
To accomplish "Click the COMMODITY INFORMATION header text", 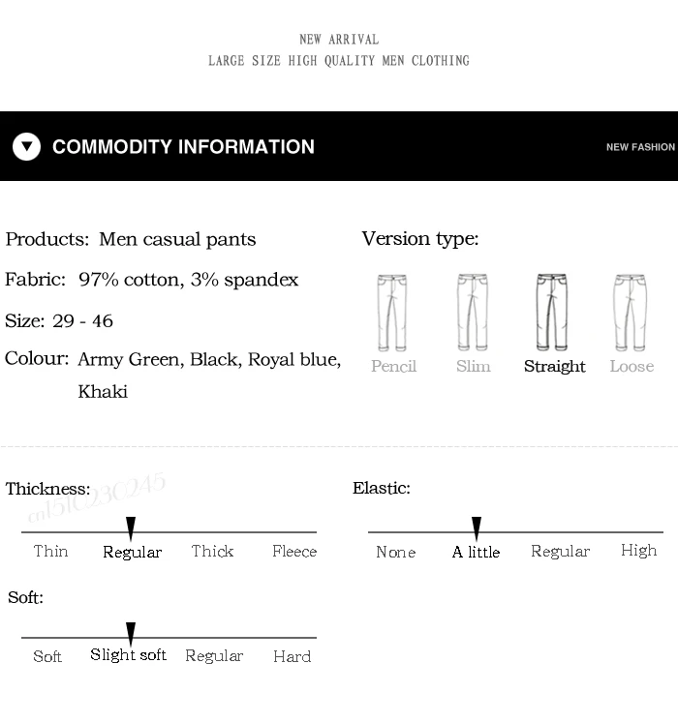I will click(183, 146).
